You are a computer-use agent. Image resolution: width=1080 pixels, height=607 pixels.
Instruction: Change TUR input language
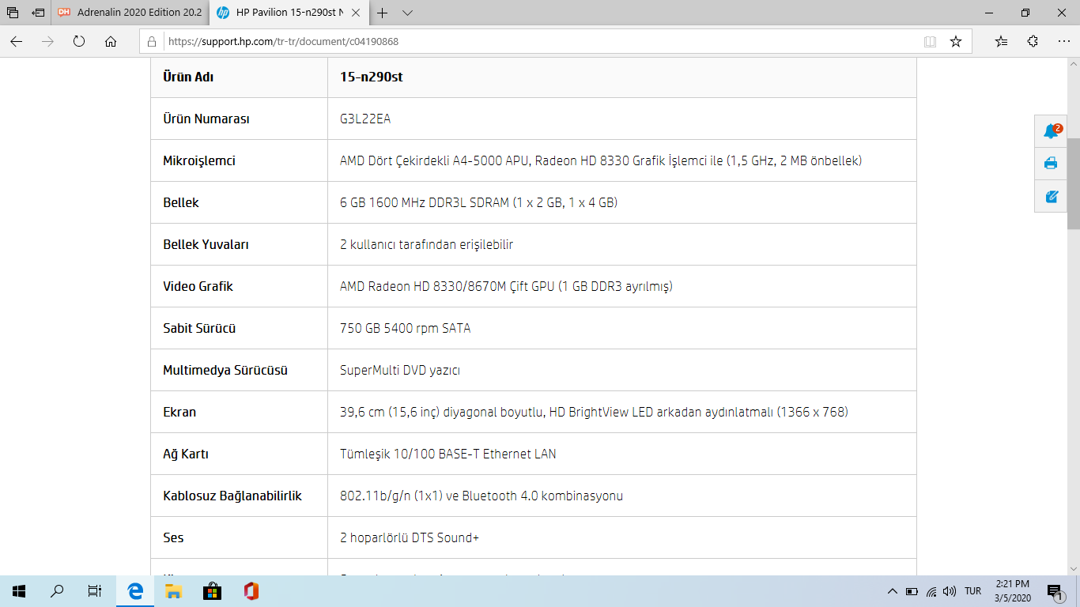(973, 590)
